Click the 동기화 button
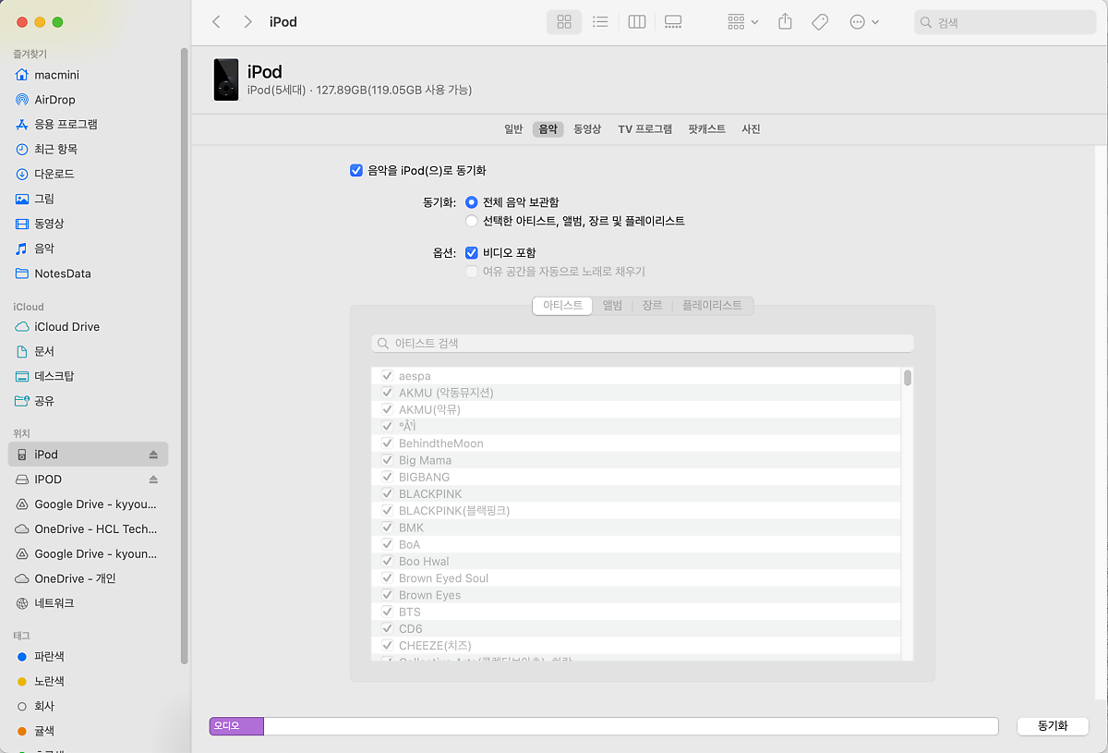The image size is (1108, 753). pos(1053,726)
